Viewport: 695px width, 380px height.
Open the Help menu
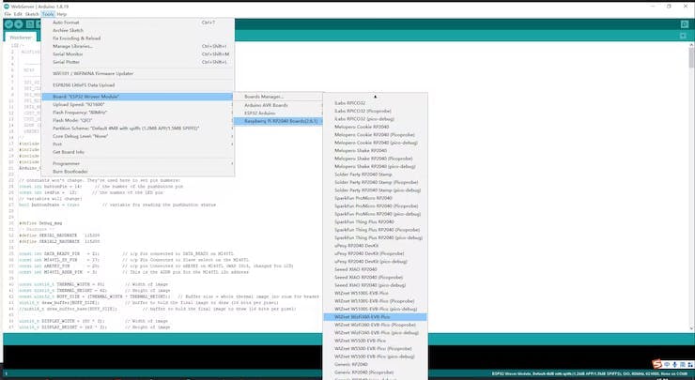(x=62, y=14)
